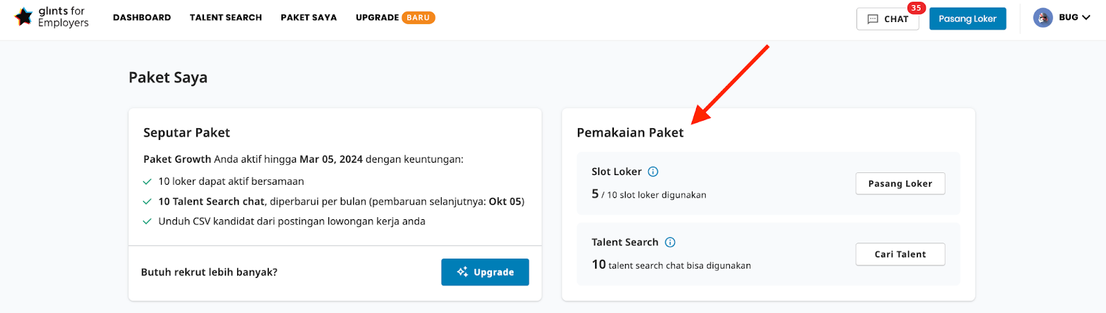
Task: Select the Paket Saya menu item
Action: tap(309, 18)
